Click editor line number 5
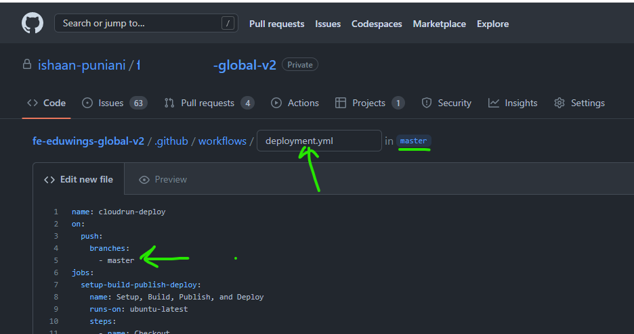Viewport: 634px width, 334px height. [56, 260]
